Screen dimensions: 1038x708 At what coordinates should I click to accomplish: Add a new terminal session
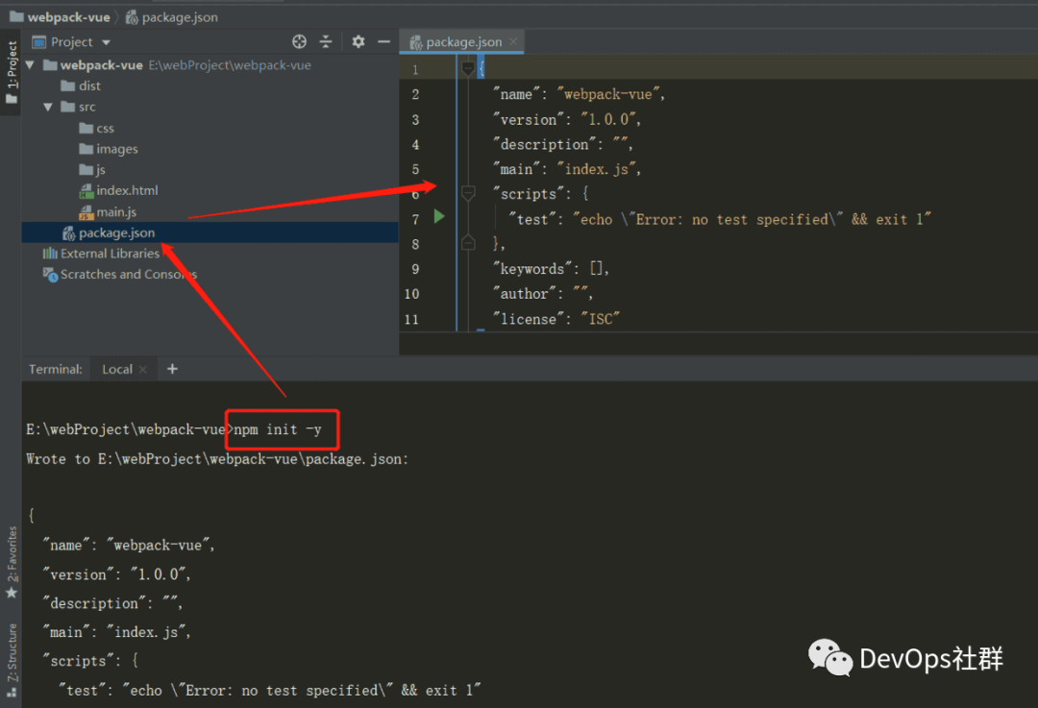pos(172,369)
